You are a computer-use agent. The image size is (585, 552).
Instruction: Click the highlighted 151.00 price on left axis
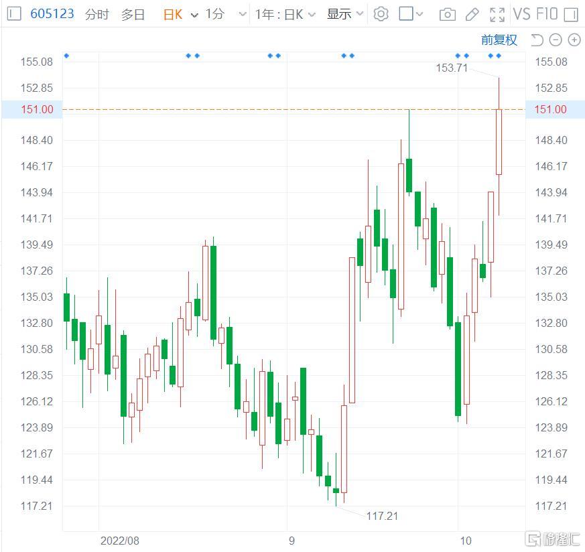tap(37, 109)
